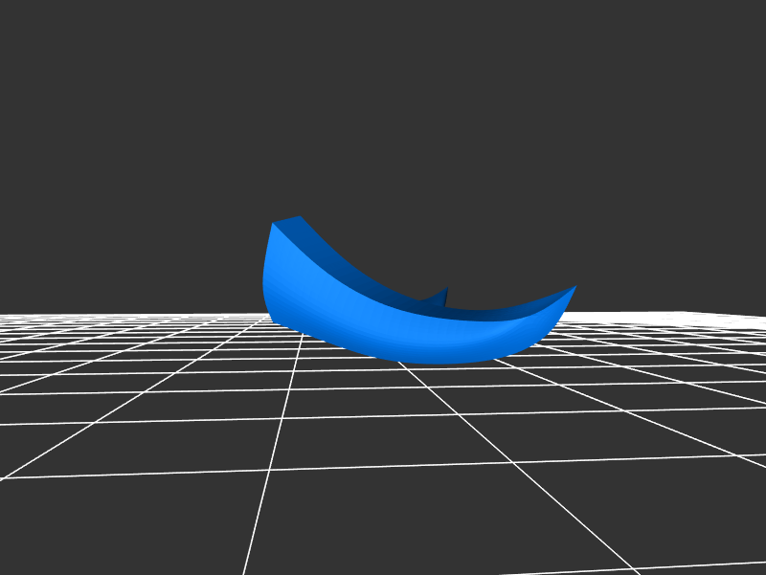Image resolution: width=766 pixels, height=575 pixels.
Task: Click the empty dark background above the model
Action: point(383,115)
